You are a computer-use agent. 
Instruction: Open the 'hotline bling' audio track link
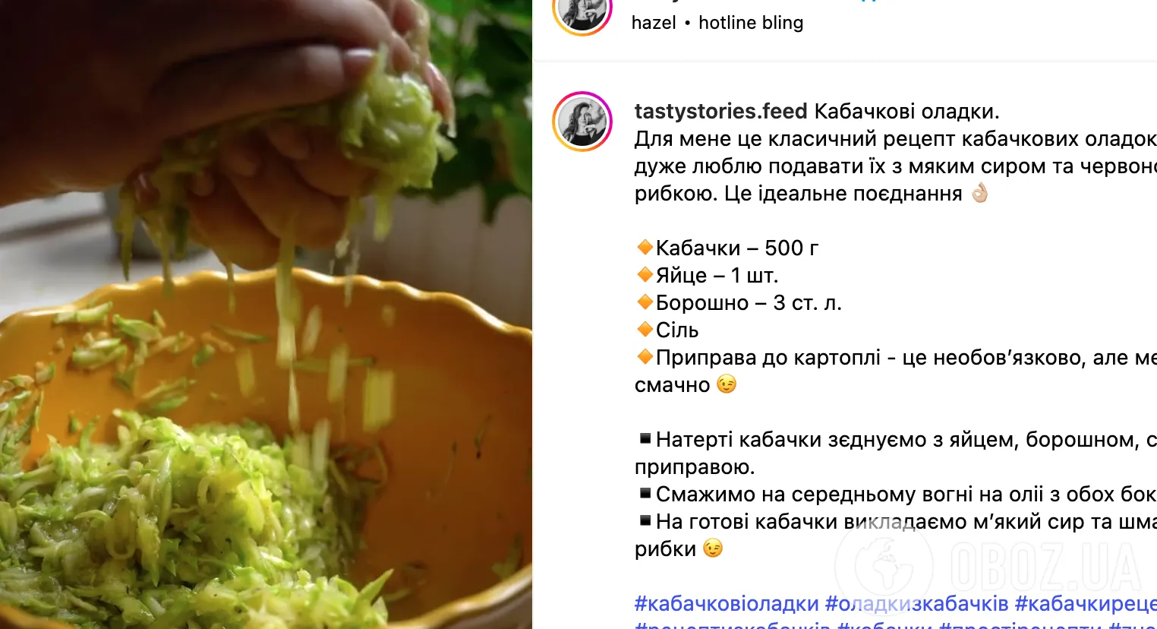click(x=751, y=23)
